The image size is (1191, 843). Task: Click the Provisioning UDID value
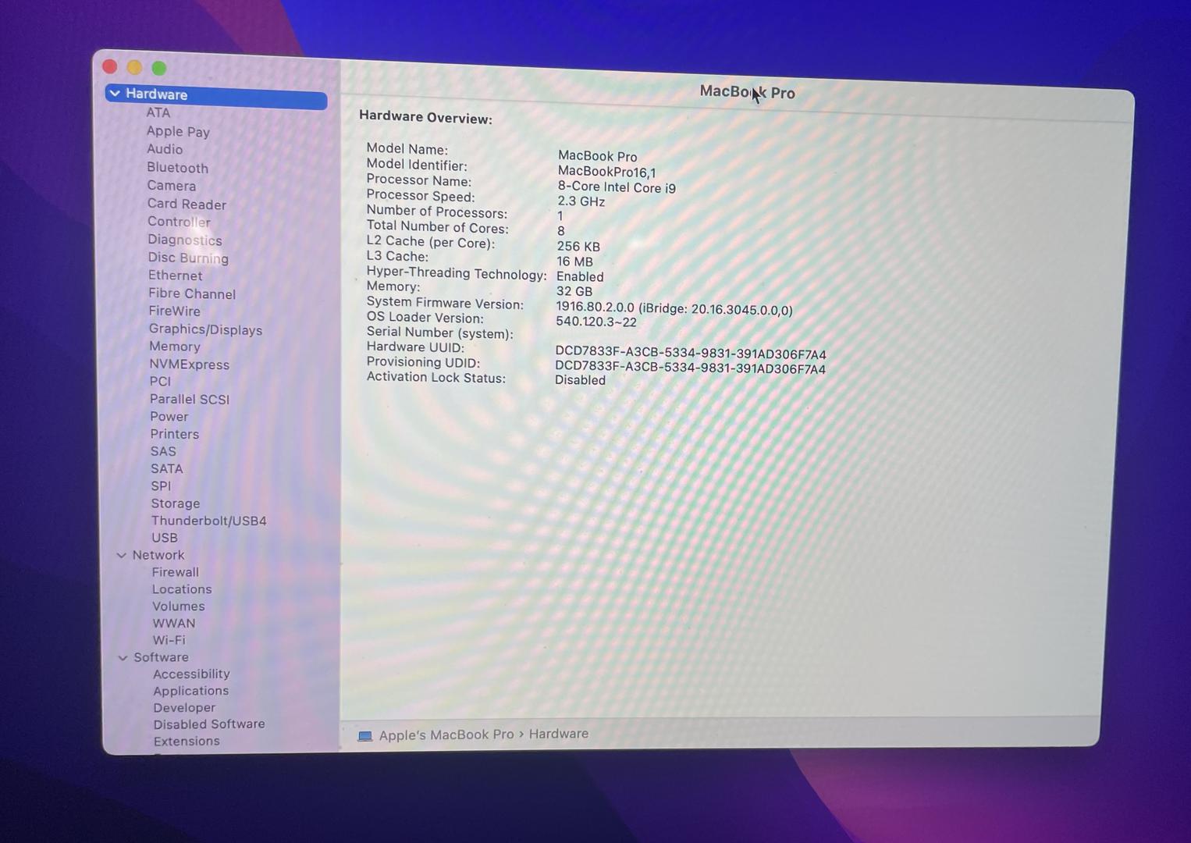point(690,368)
